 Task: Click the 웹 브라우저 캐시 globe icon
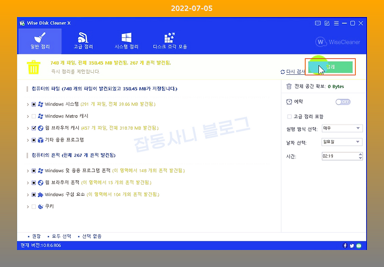click(40, 128)
